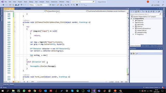The width and height of the screenshot is (166, 93).
Task: Click the horizontal scrollbar of the code editor
Action: (x=63, y=82)
